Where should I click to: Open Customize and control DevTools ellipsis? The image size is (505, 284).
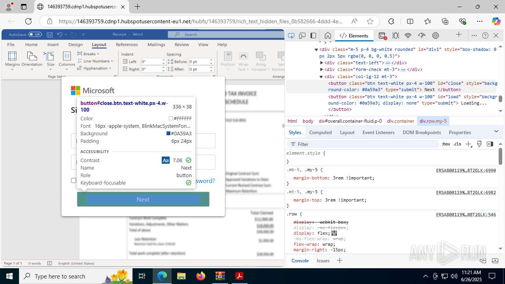point(474,35)
